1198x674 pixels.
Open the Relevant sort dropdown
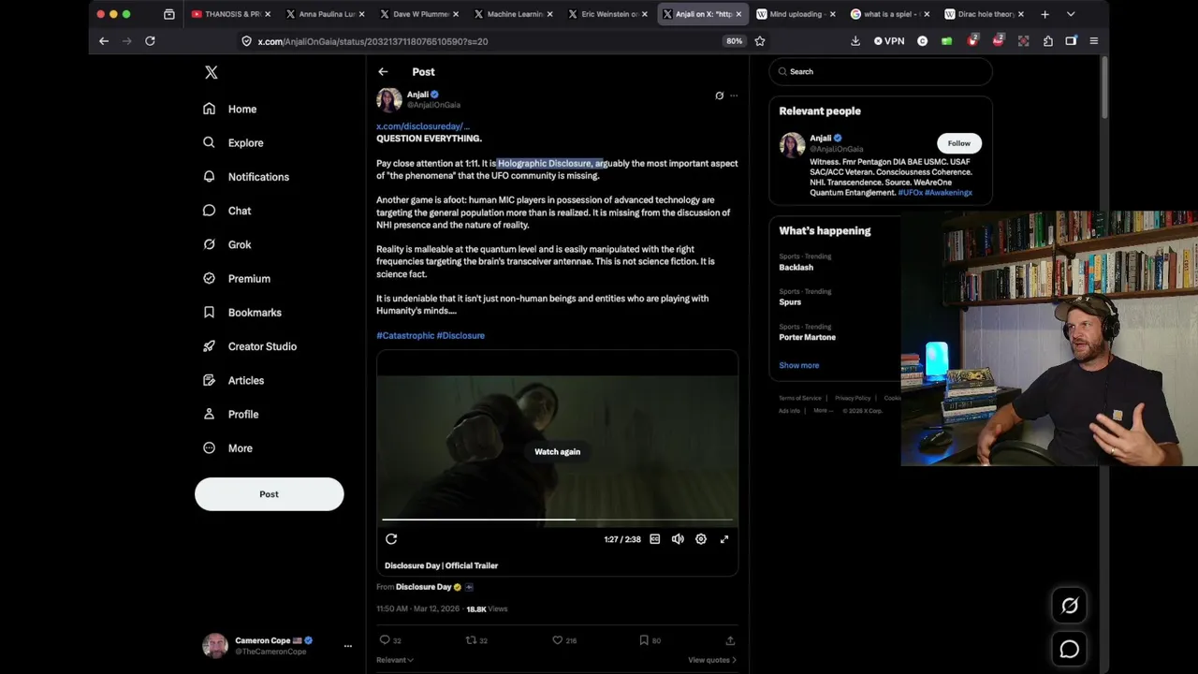pos(394,660)
